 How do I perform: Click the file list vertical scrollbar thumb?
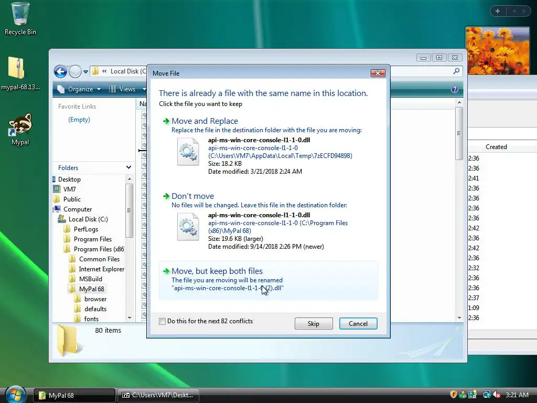[459, 133]
